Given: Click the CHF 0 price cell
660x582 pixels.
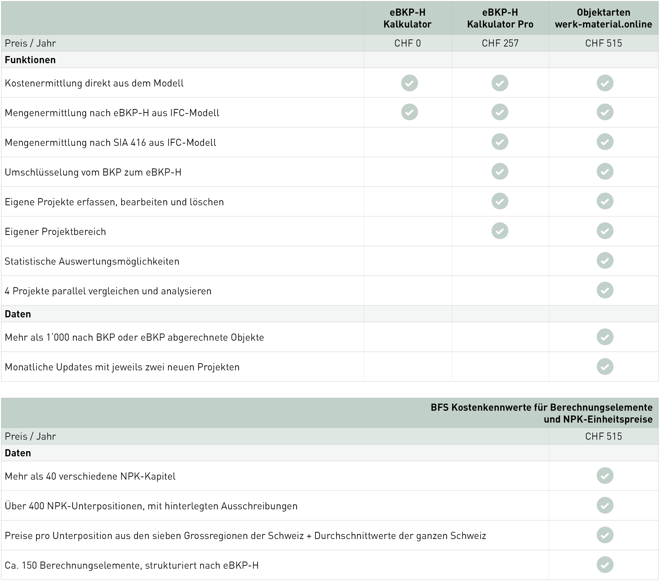Looking at the screenshot, I should point(408,43).
